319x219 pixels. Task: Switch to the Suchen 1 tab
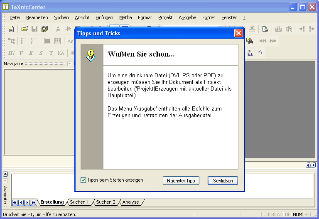point(79,202)
